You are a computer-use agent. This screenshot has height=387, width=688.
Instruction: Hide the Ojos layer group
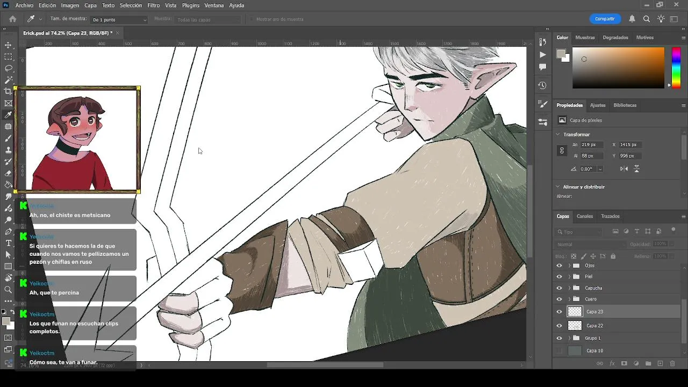click(560, 266)
